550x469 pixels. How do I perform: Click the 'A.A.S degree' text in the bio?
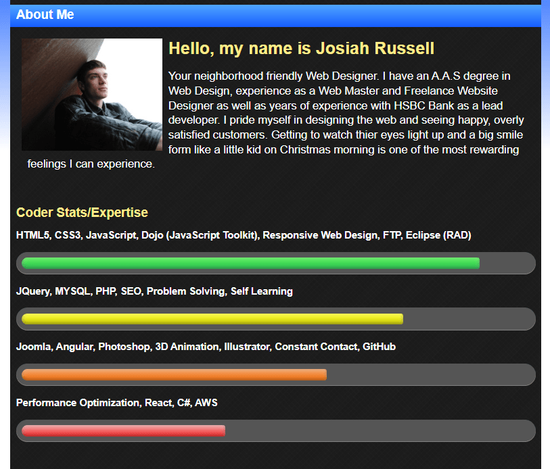(457, 76)
